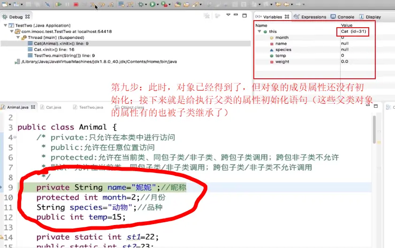
Task: Click the Open Task folder icon
Action: point(186,4)
